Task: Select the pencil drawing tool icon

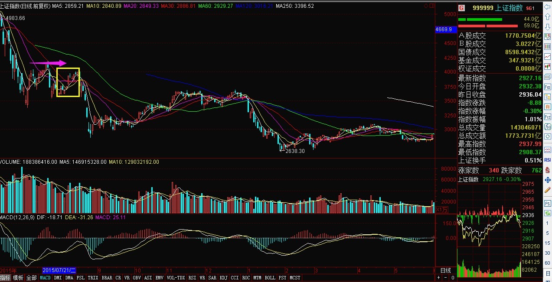Action: (548, 189)
